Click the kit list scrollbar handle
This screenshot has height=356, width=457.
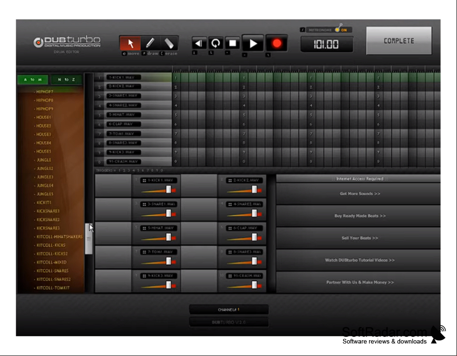[88, 238]
